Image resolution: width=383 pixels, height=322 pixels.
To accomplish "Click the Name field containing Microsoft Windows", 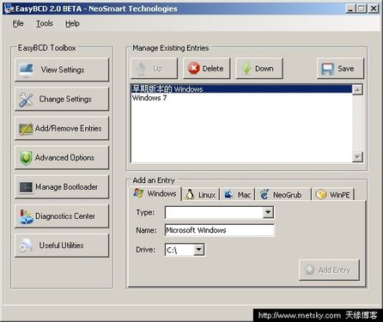I will point(220,230).
